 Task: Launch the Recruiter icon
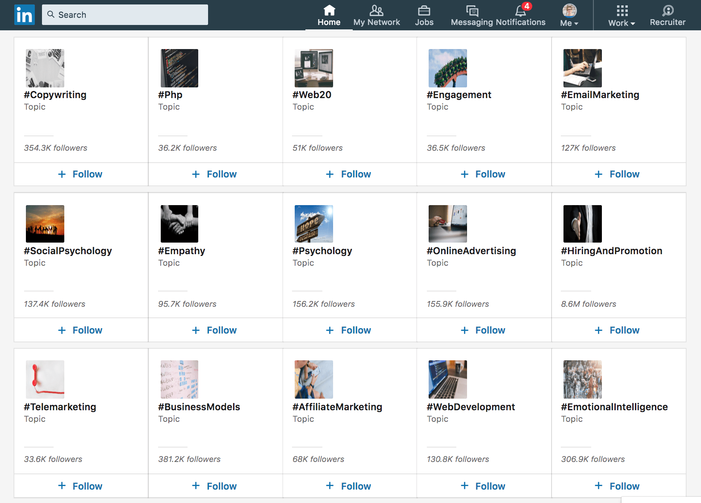[668, 11]
